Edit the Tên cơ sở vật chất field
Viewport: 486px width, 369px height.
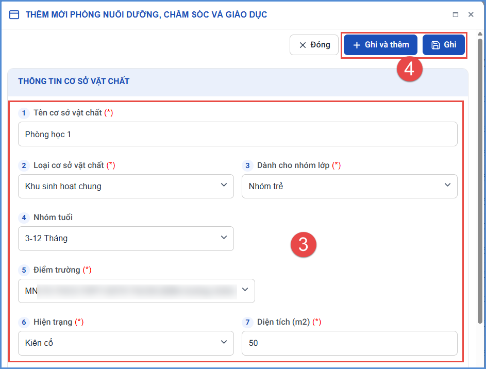[238, 134]
